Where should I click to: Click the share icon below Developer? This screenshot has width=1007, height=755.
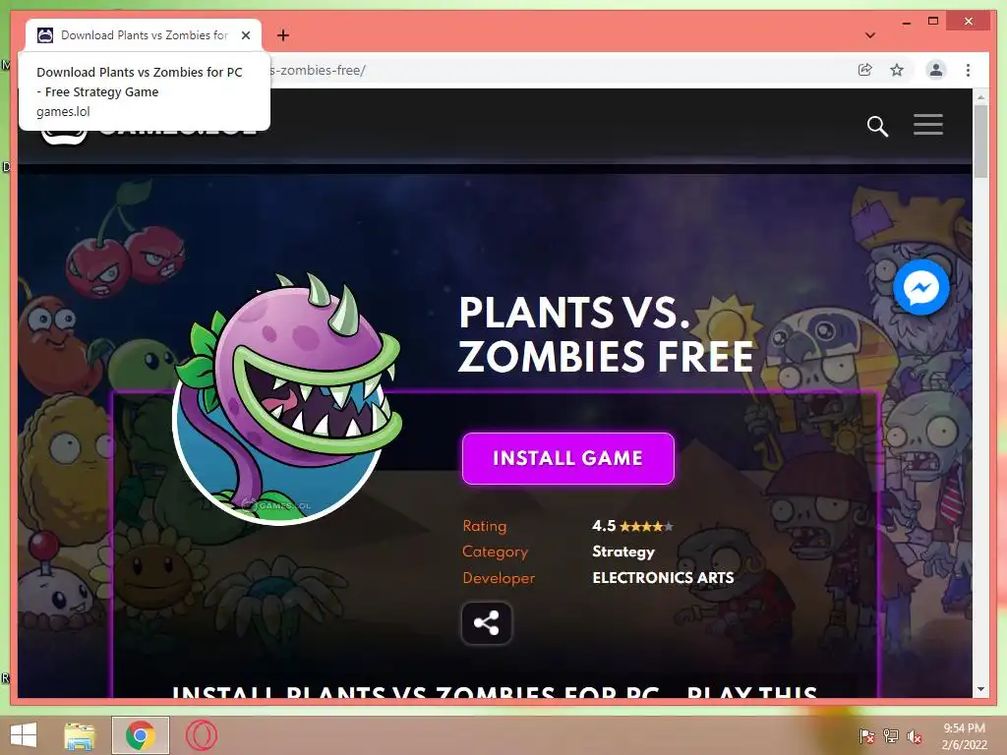point(487,622)
